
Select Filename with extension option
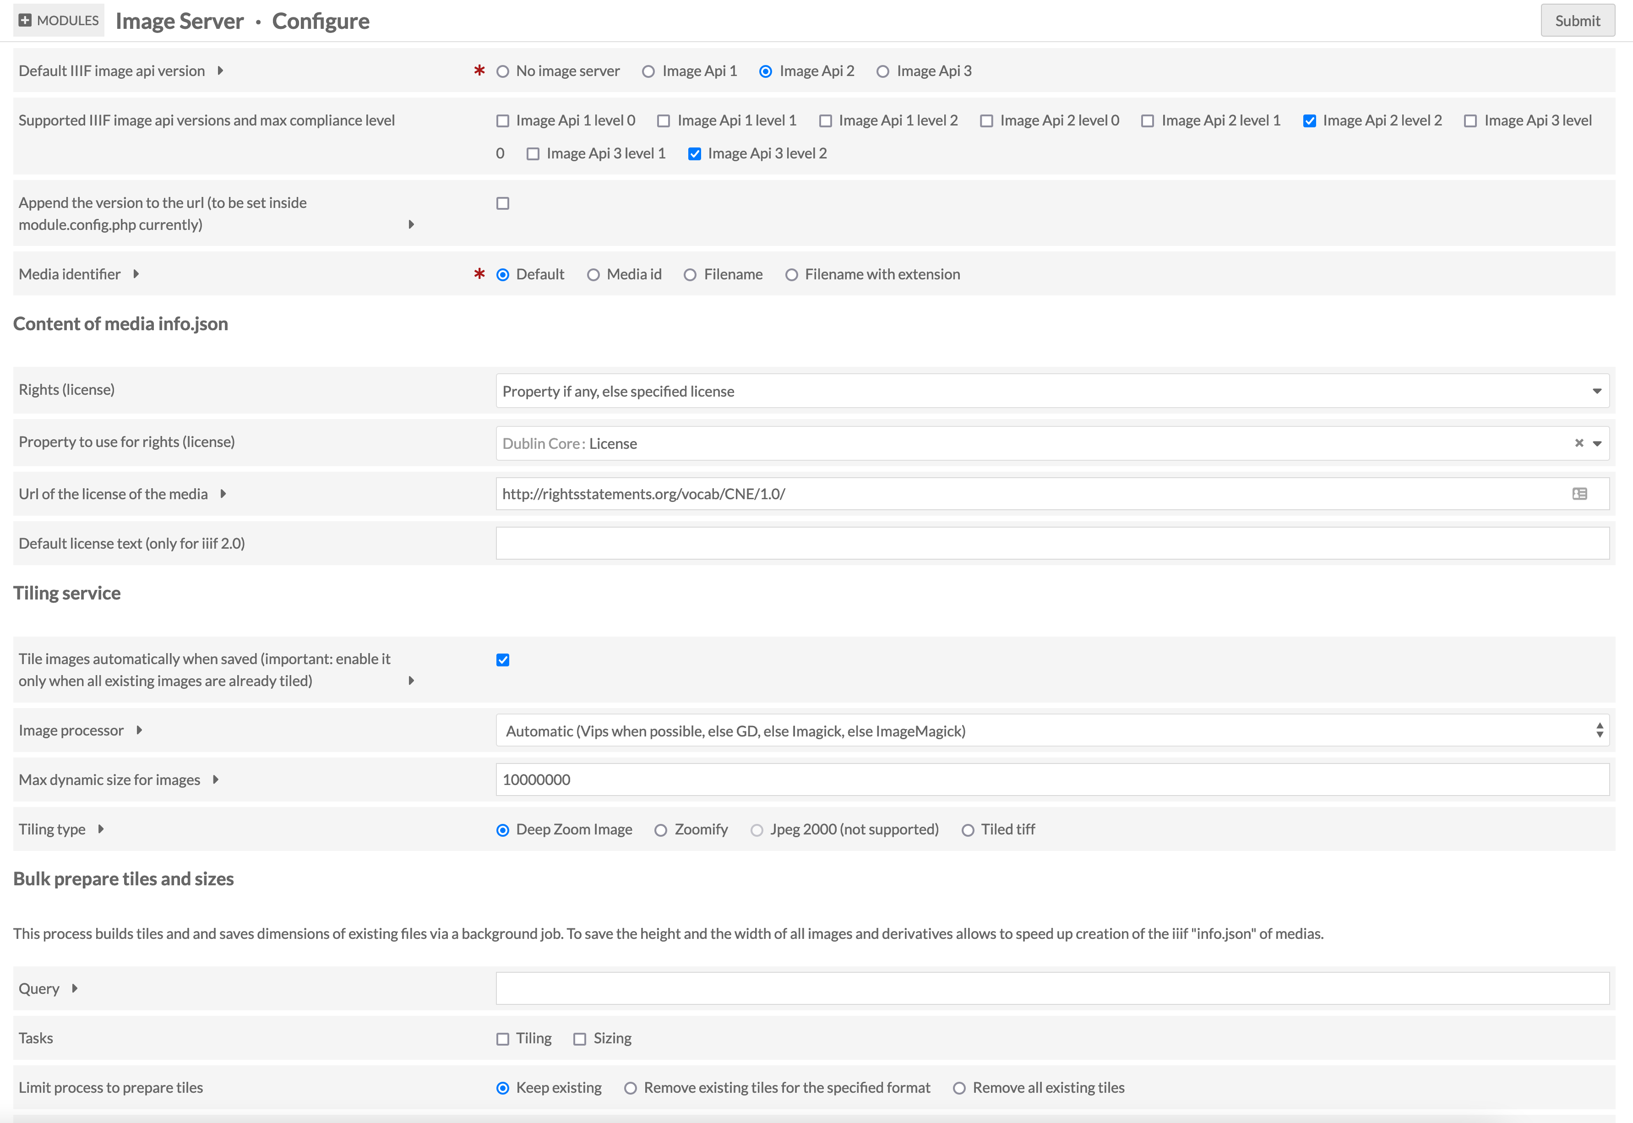(x=791, y=275)
